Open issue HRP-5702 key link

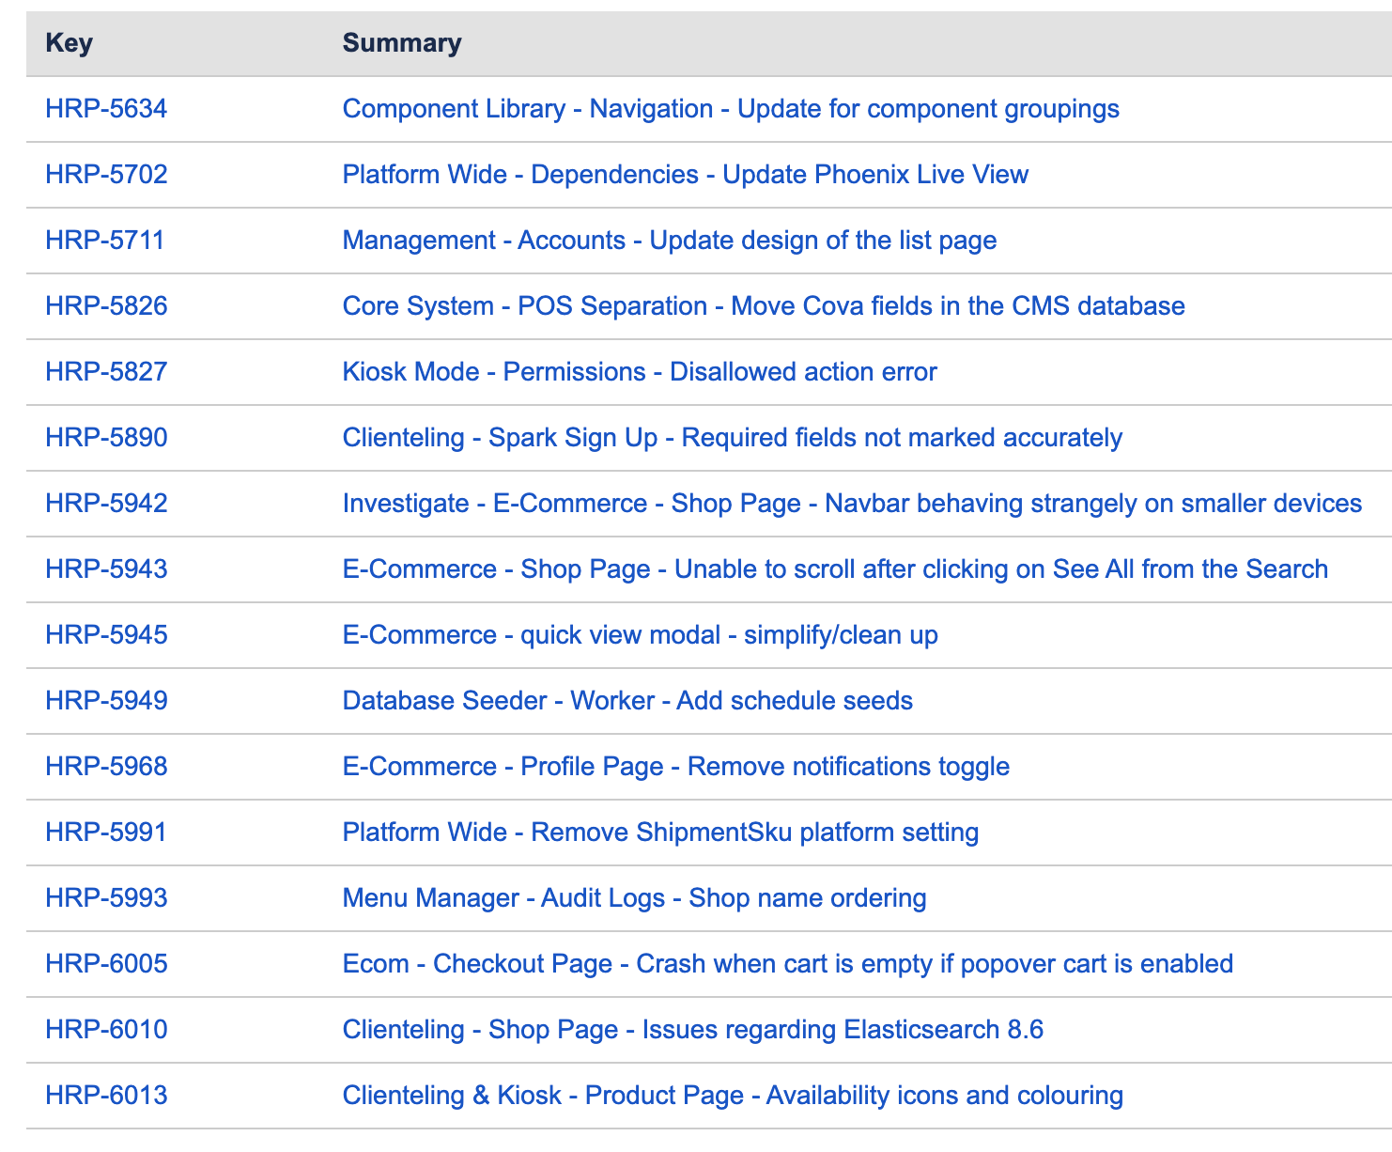tap(106, 175)
